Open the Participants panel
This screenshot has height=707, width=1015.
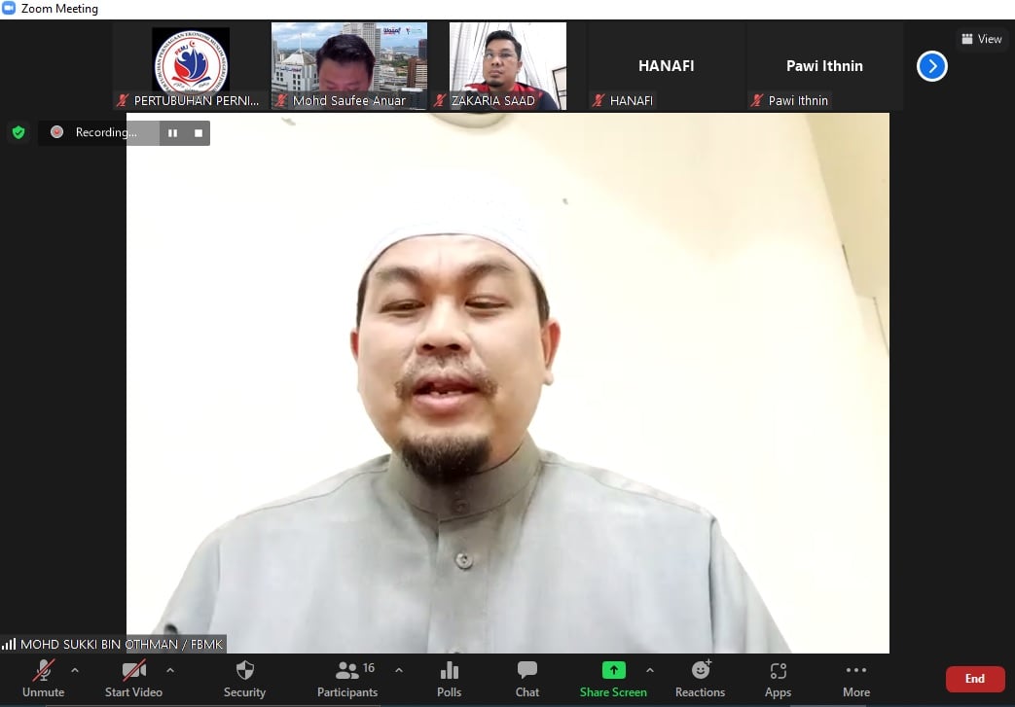346,678
